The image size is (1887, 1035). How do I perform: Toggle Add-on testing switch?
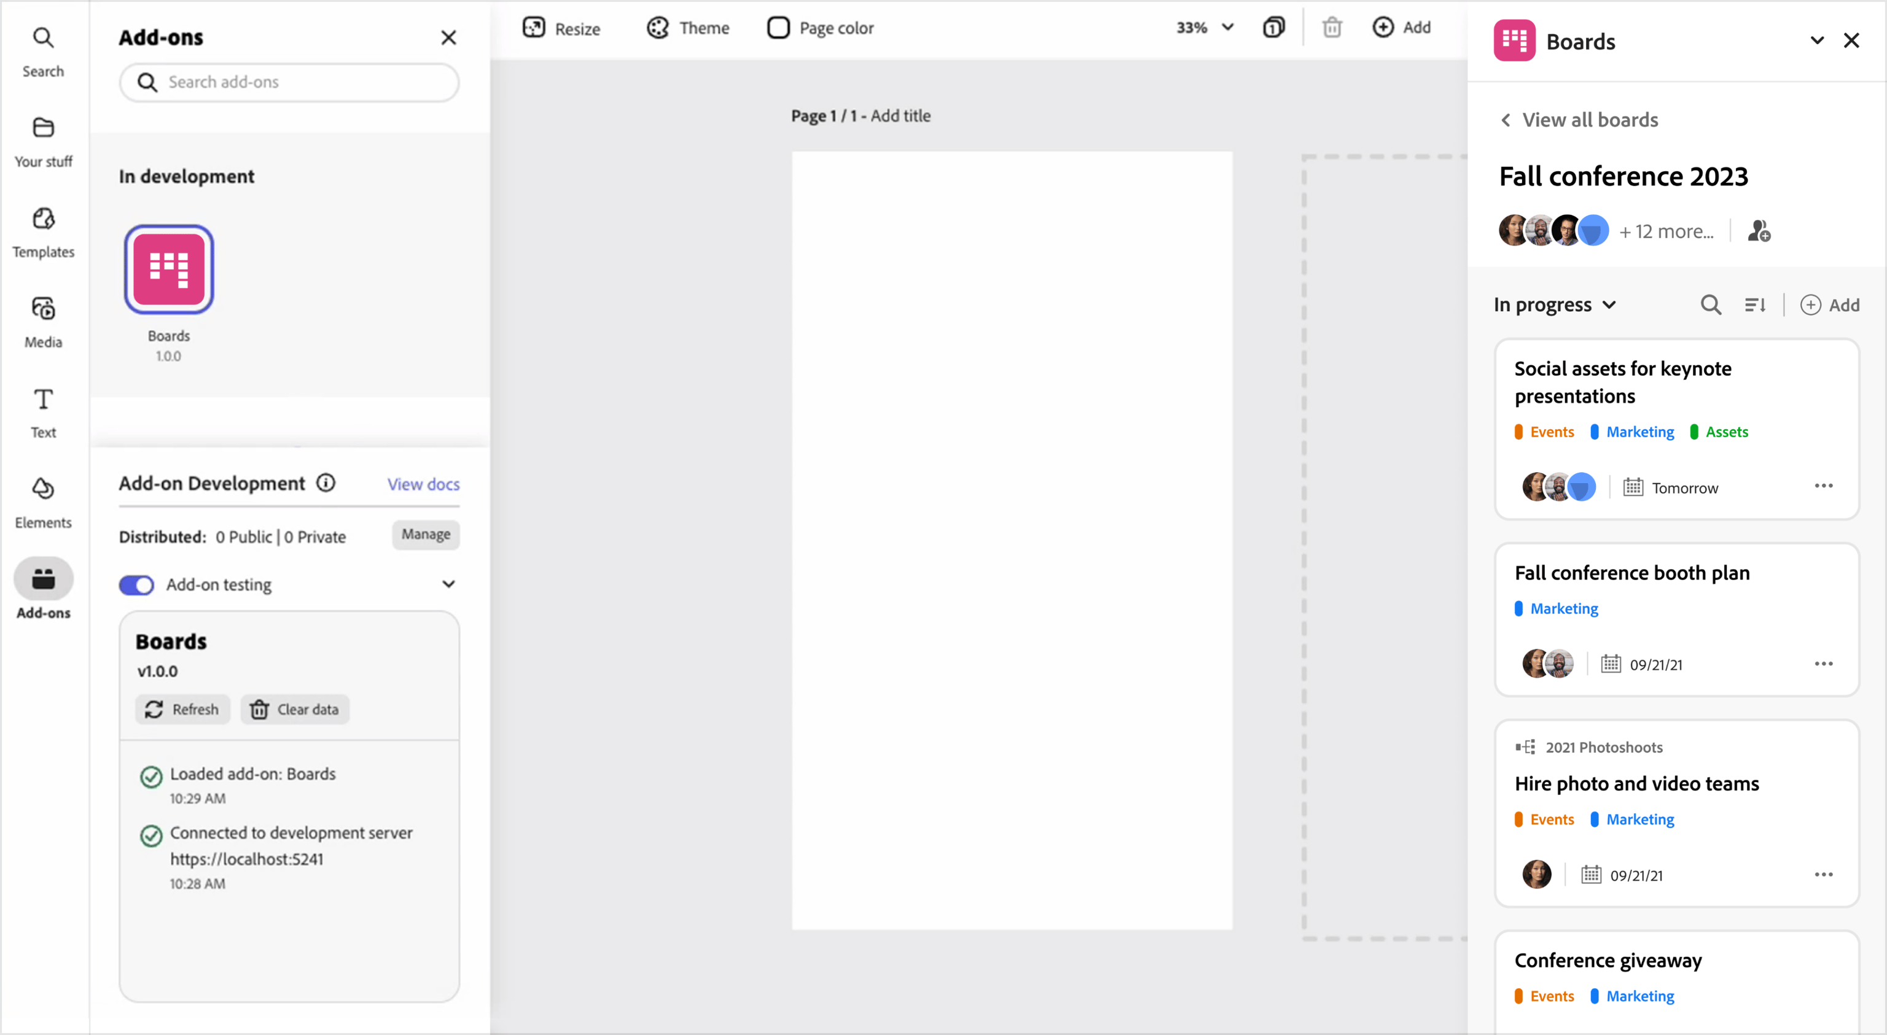(136, 585)
